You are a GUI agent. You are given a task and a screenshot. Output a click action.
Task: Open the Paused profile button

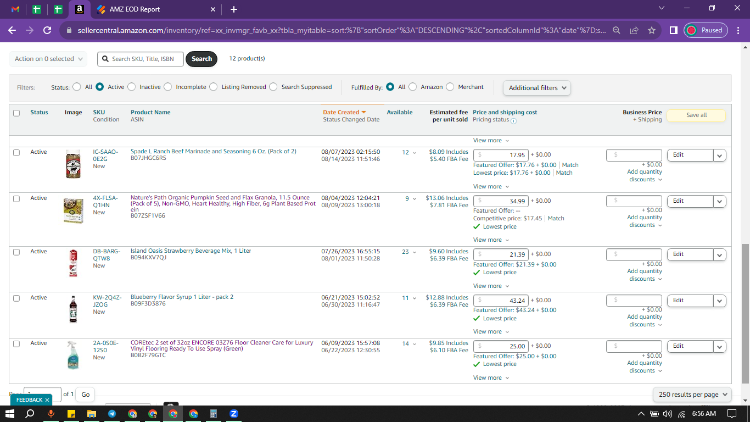click(706, 30)
